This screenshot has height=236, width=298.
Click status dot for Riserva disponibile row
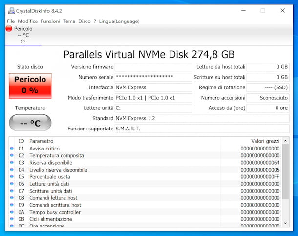coord(12,163)
